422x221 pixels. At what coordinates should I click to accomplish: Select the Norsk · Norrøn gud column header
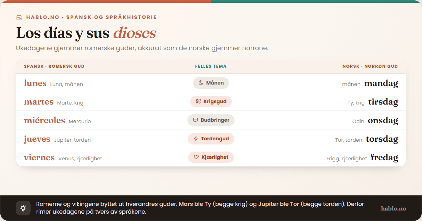coord(370,66)
